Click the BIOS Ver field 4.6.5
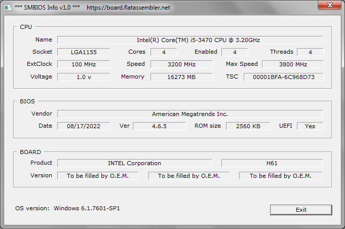345x229 pixels. coord(159,126)
